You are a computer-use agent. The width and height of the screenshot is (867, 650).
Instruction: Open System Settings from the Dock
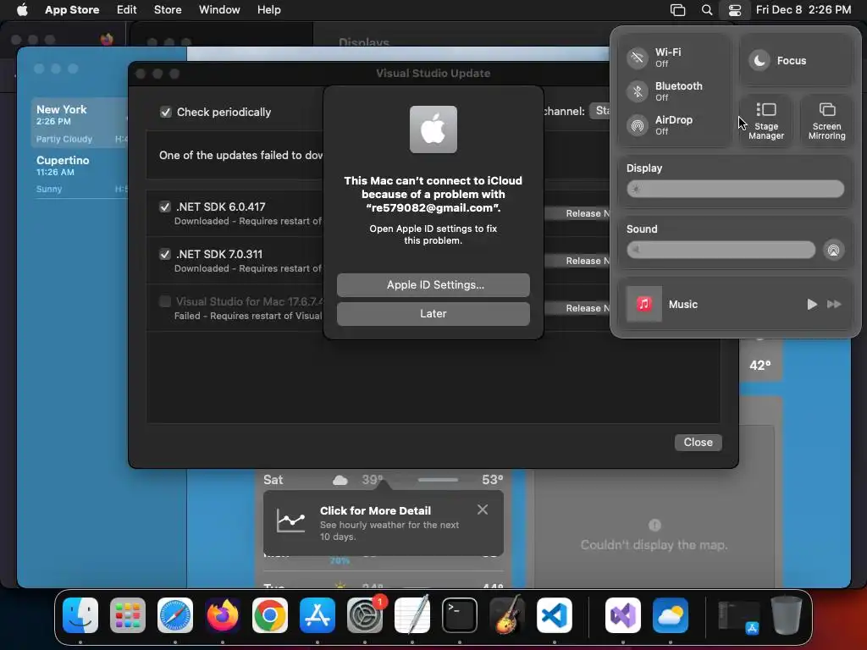pyautogui.click(x=365, y=615)
